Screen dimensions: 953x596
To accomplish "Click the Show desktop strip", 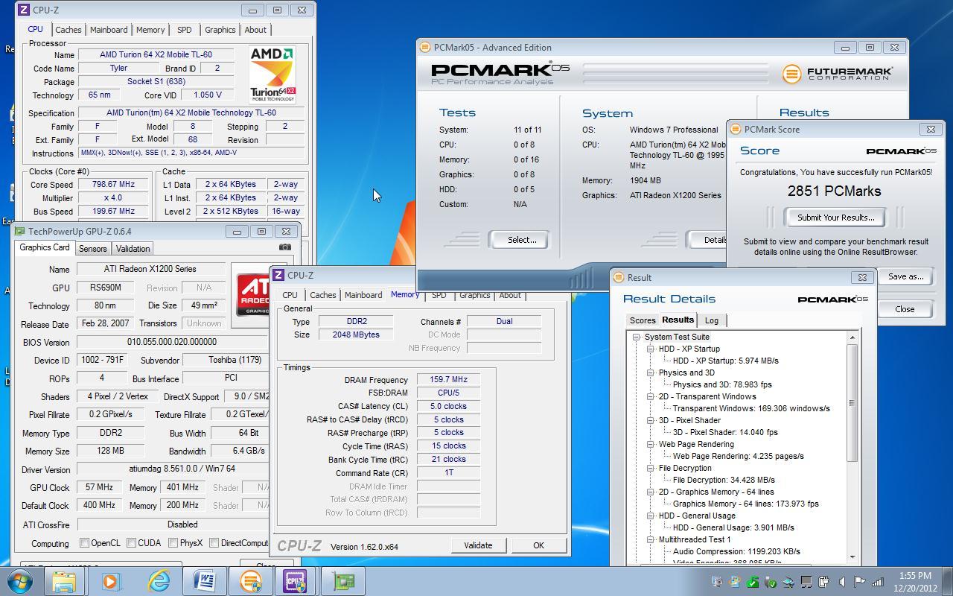I will point(948,582).
